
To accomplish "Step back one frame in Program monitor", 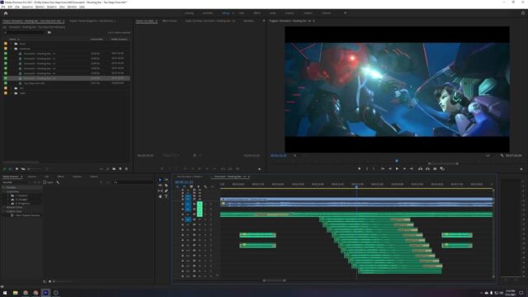I will 390,168.
